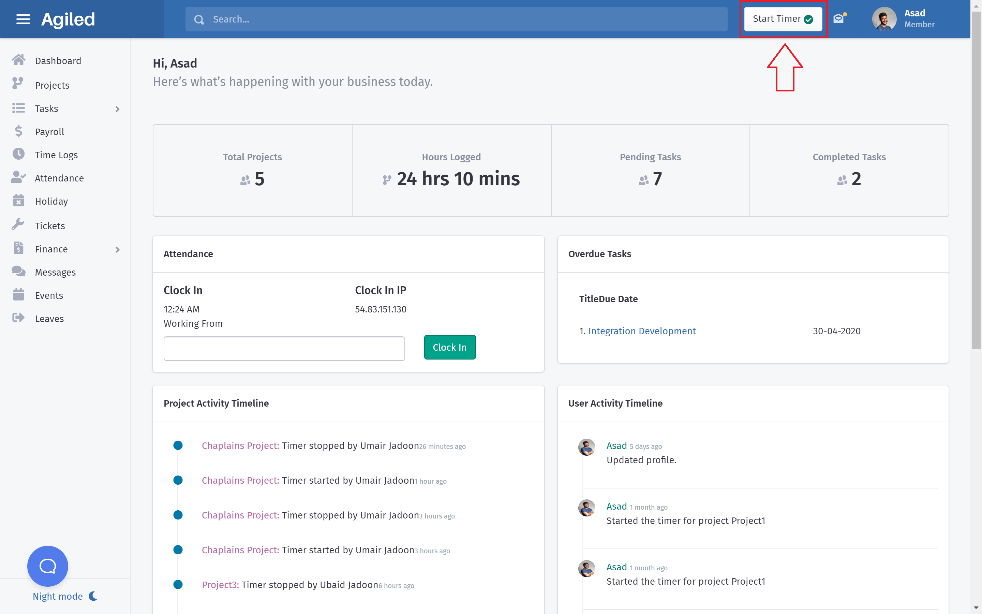
Task: Open the first Chaplains Project link
Action: (x=240, y=445)
